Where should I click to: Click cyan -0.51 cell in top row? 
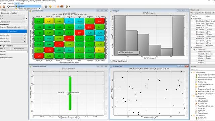coord(70,21)
